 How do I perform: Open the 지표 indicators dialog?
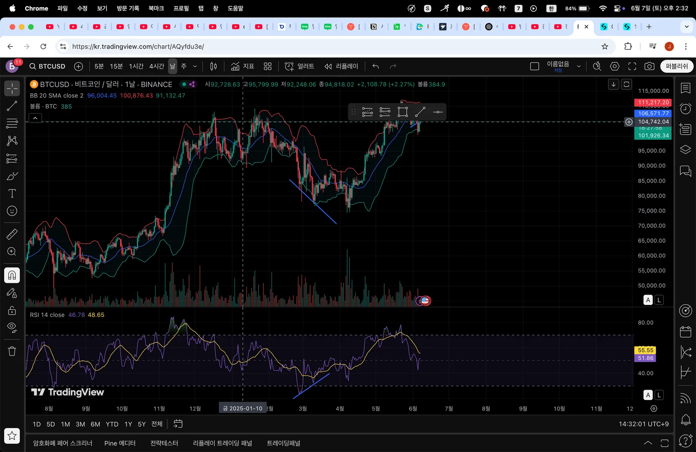click(x=243, y=66)
